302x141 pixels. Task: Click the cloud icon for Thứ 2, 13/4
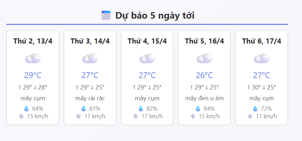click(33, 58)
